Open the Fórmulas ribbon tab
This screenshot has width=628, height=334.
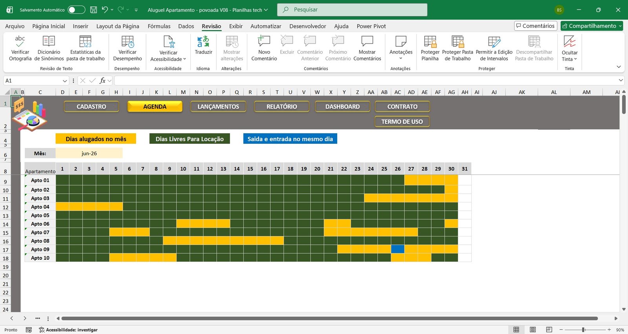point(159,26)
